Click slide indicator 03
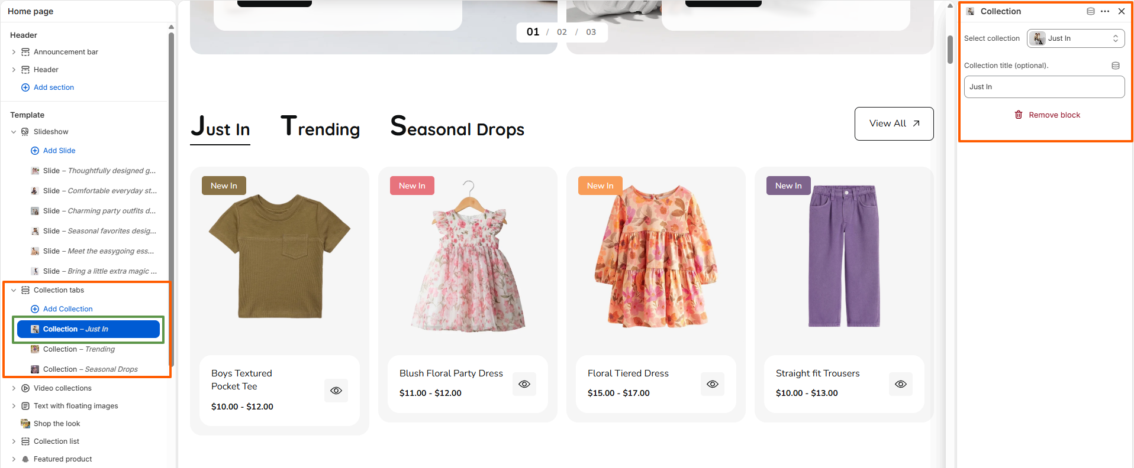This screenshot has height=468, width=1134. coord(591,32)
